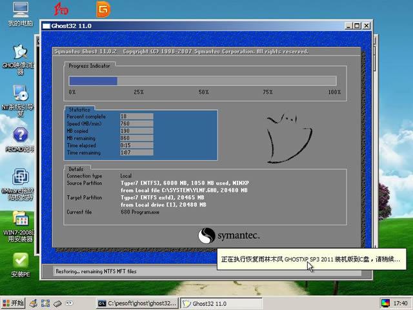Maximize the Ghost32 11.0 window
This screenshot has width=413, height=310.
357,26
